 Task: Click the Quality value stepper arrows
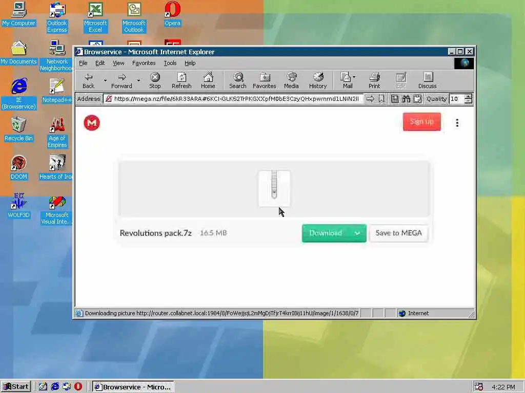coord(468,99)
